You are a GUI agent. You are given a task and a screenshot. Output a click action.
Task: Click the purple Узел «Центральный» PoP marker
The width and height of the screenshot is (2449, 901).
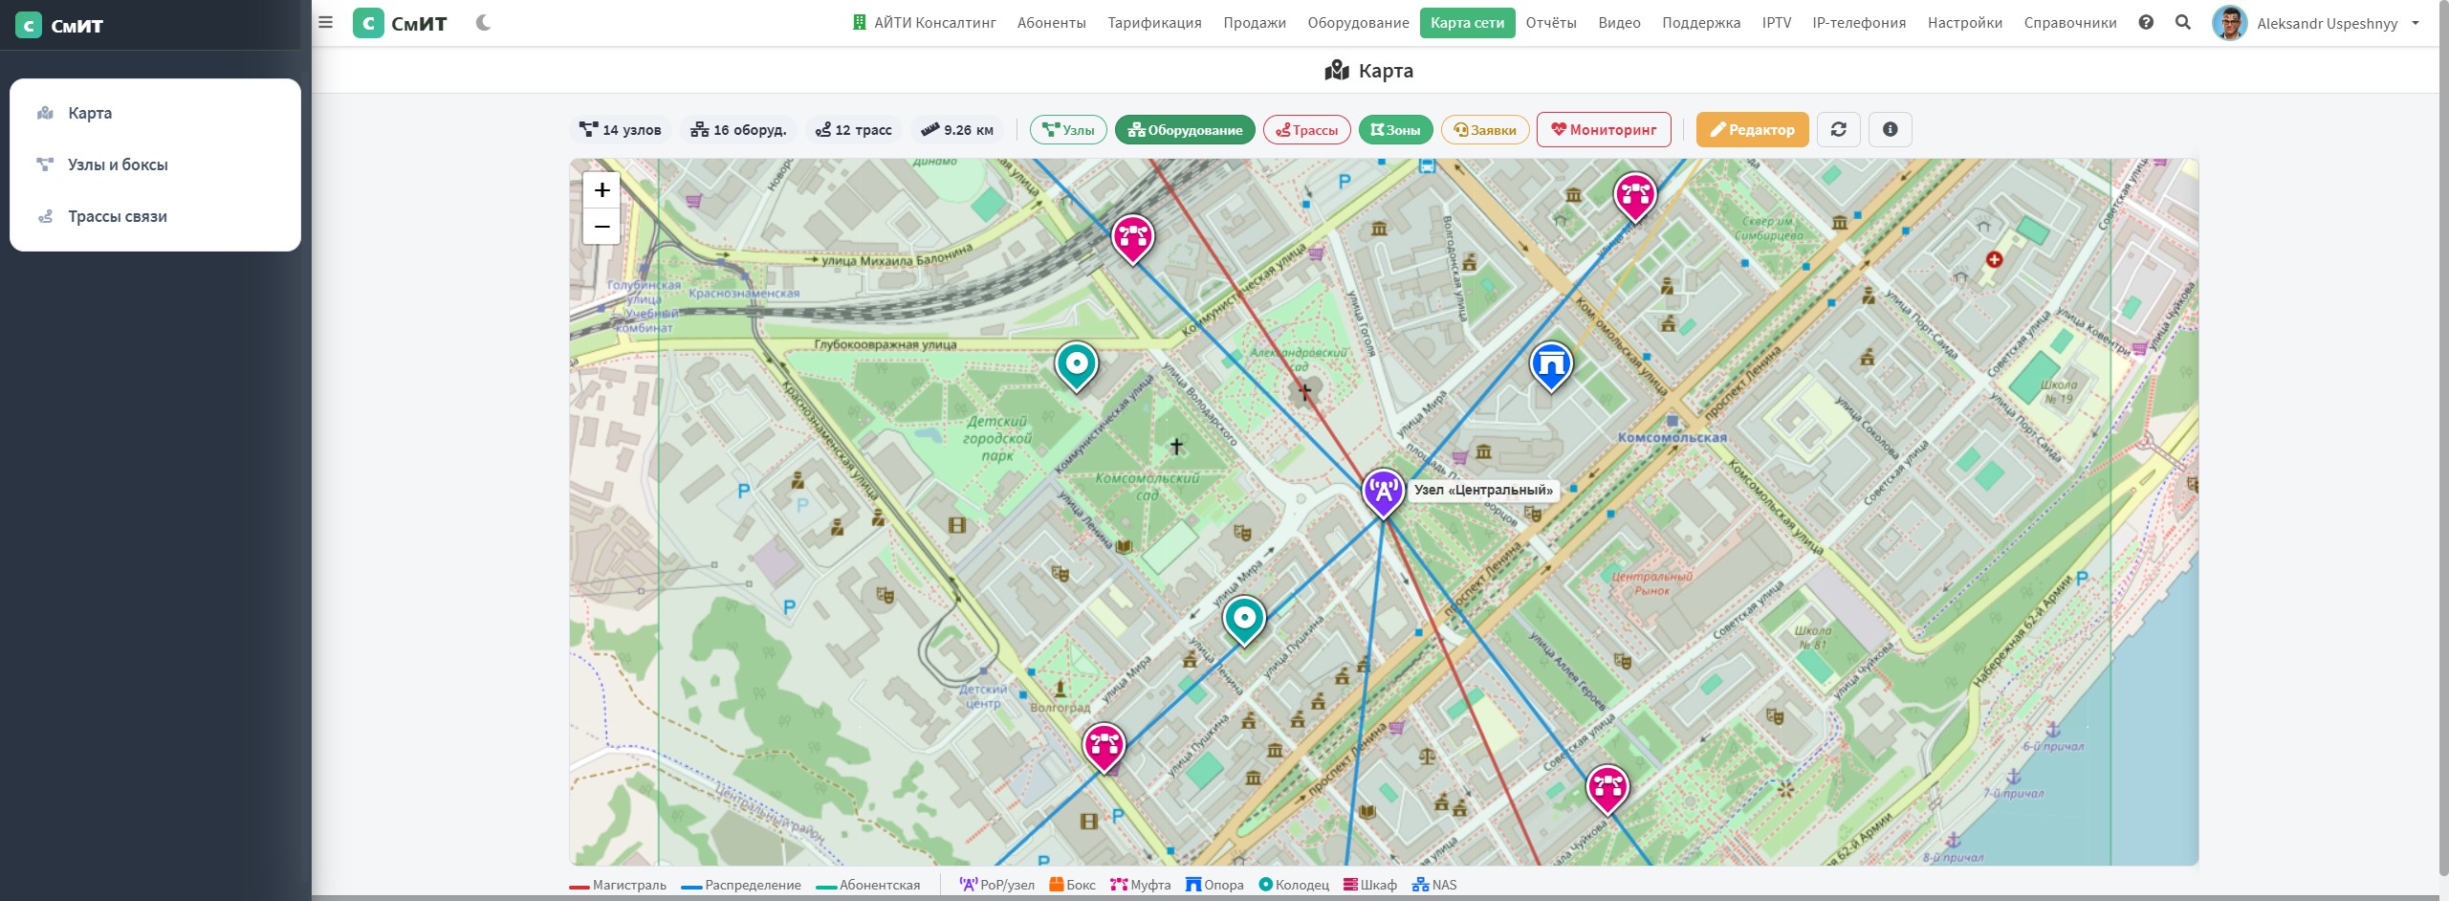point(1383,494)
